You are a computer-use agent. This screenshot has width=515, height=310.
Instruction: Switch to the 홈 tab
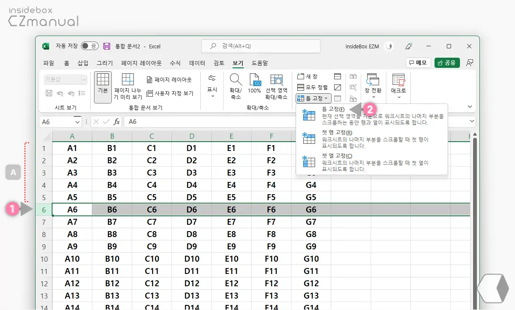coord(66,63)
